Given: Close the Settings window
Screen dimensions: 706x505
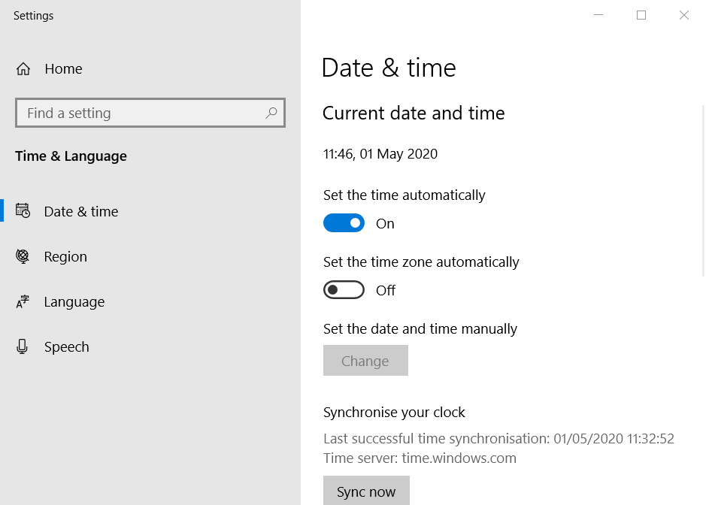Looking at the screenshot, I should click(684, 15).
